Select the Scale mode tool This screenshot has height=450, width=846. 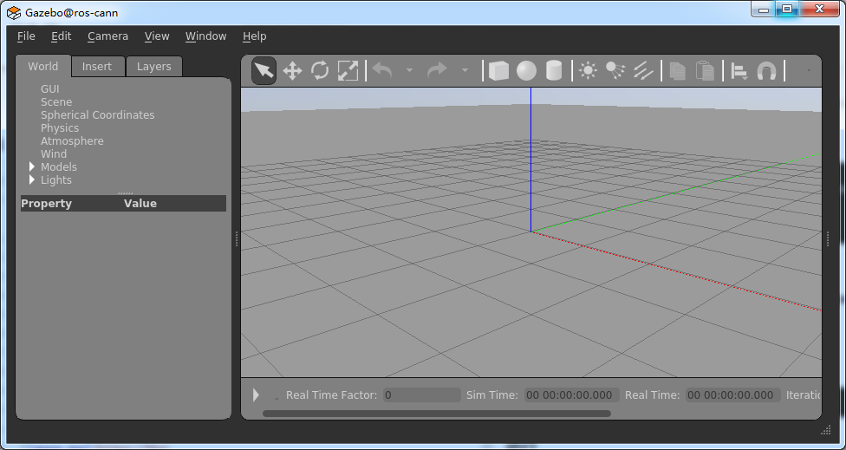pos(348,71)
